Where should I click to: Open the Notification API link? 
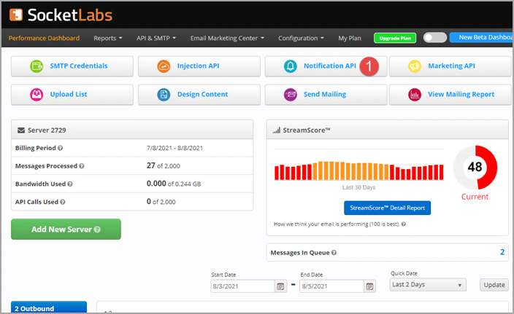coord(330,66)
